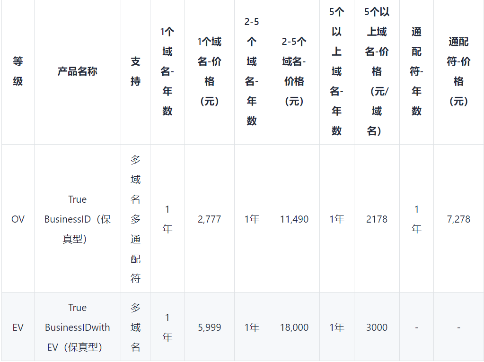484x362 pixels.
Task: Select EV row wildcard price dash cell
Action: tap(459, 327)
